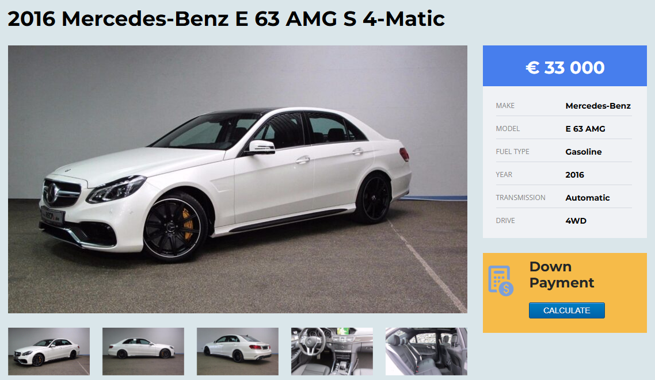This screenshot has width=655, height=380.
Task: Click the Mercedes-Benz make value
Action: [598, 106]
